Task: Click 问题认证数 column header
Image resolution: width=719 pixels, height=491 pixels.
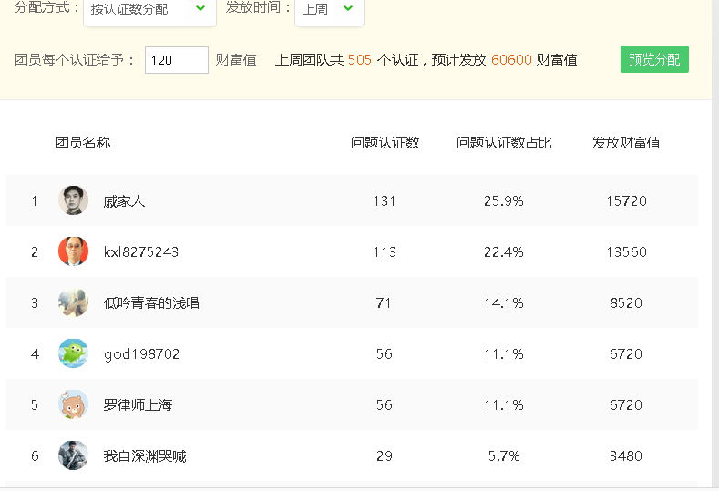Action: pyautogui.click(x=385, y=143)
